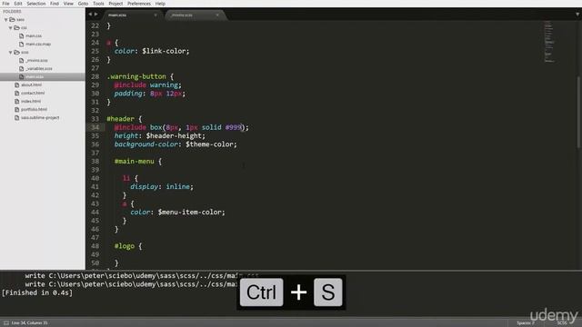Screen dimensions: 582x327
Task: Go to previous tab with left arrow
Action: [x=90, y=15]
